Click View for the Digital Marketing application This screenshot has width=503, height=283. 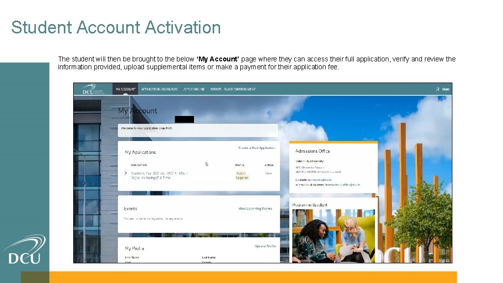[269, 173]
